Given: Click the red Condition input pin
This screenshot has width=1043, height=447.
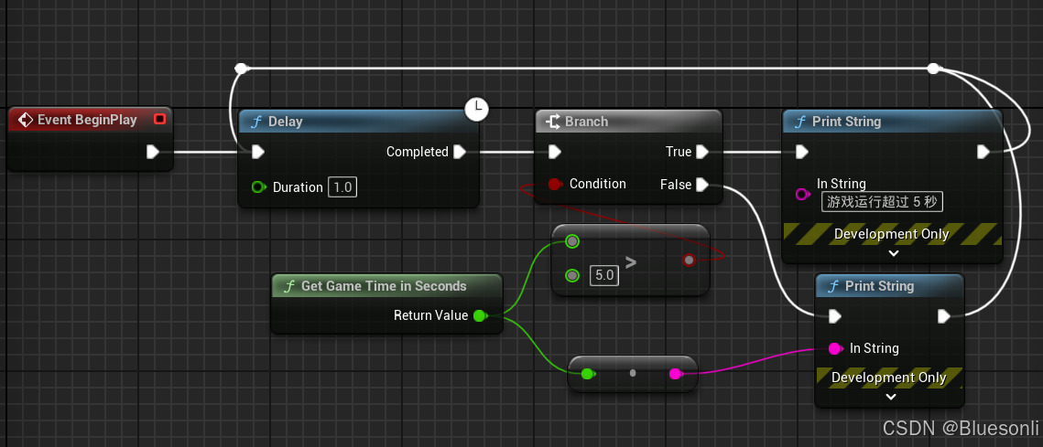Looking at the screenshot, I should [x=554, y=185].
